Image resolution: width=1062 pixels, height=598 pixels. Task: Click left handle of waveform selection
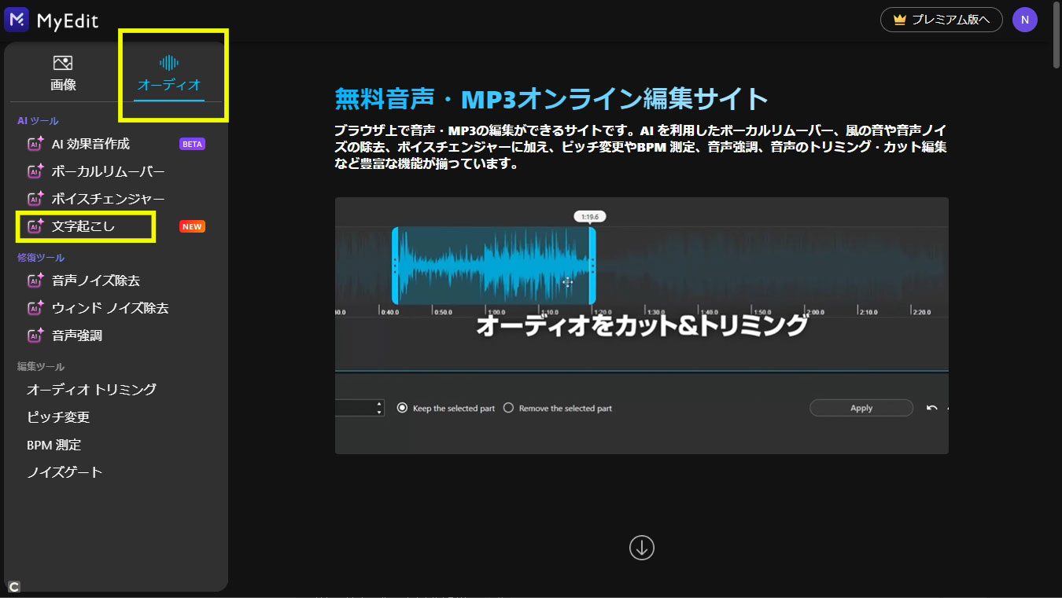pyautogui.click(x=395, y=266)
